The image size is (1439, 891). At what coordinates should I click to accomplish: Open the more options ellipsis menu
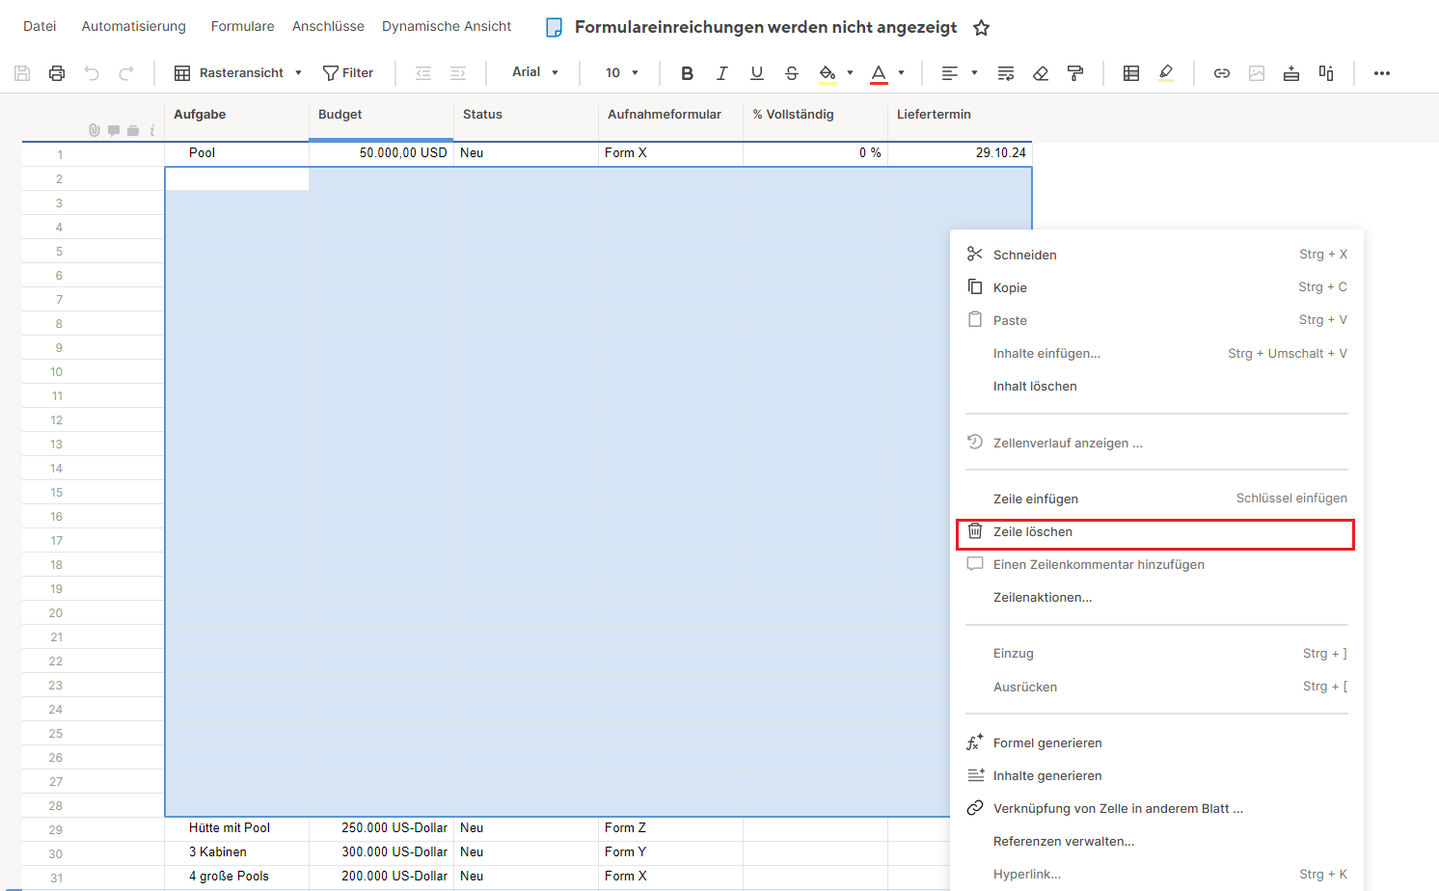1382,73
